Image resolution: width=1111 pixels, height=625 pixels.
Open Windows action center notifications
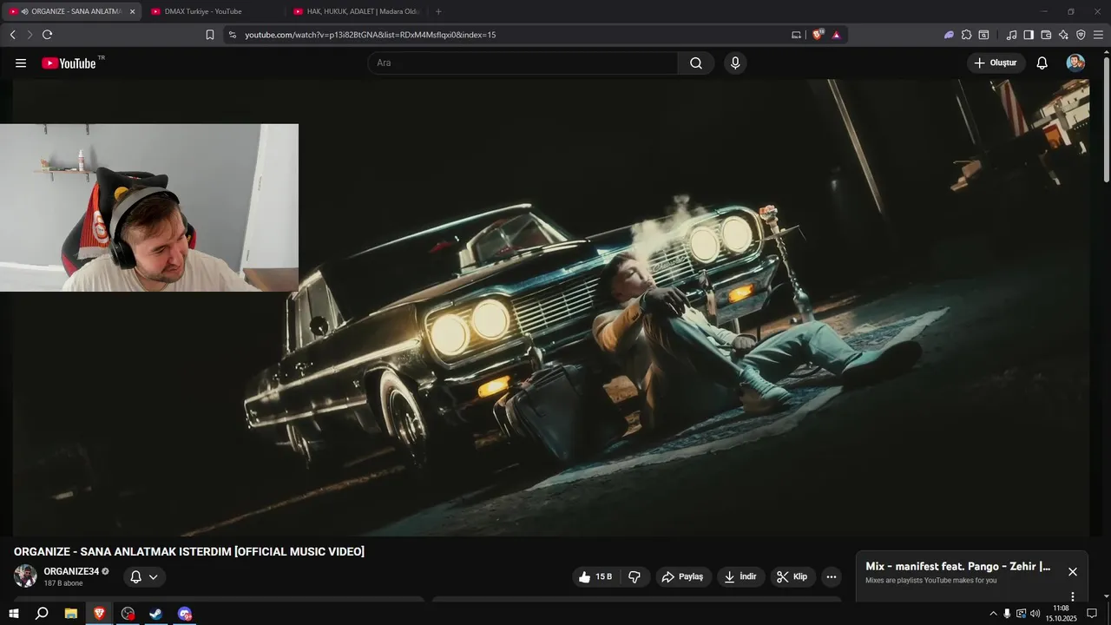1092,614
